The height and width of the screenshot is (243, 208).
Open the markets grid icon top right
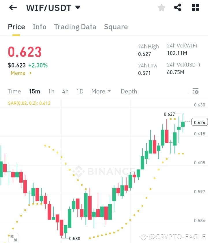pos(195,8)
